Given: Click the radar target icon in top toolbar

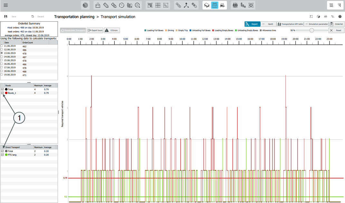Looking at the screenshot, I should click(85, 5).
